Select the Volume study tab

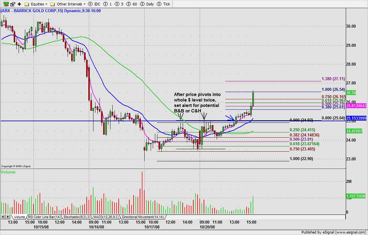(x=19, y=217)
